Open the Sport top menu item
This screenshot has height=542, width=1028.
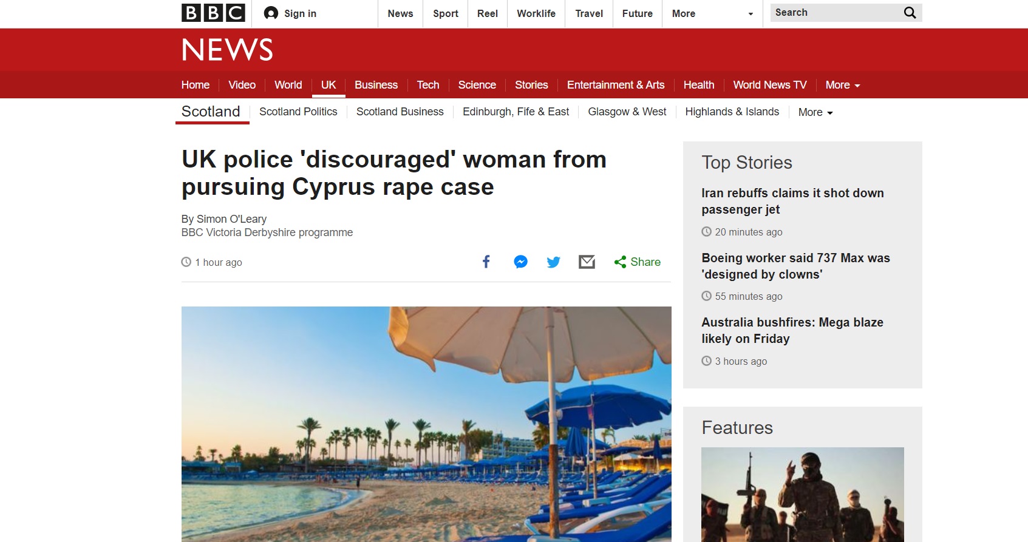[446, 13]
